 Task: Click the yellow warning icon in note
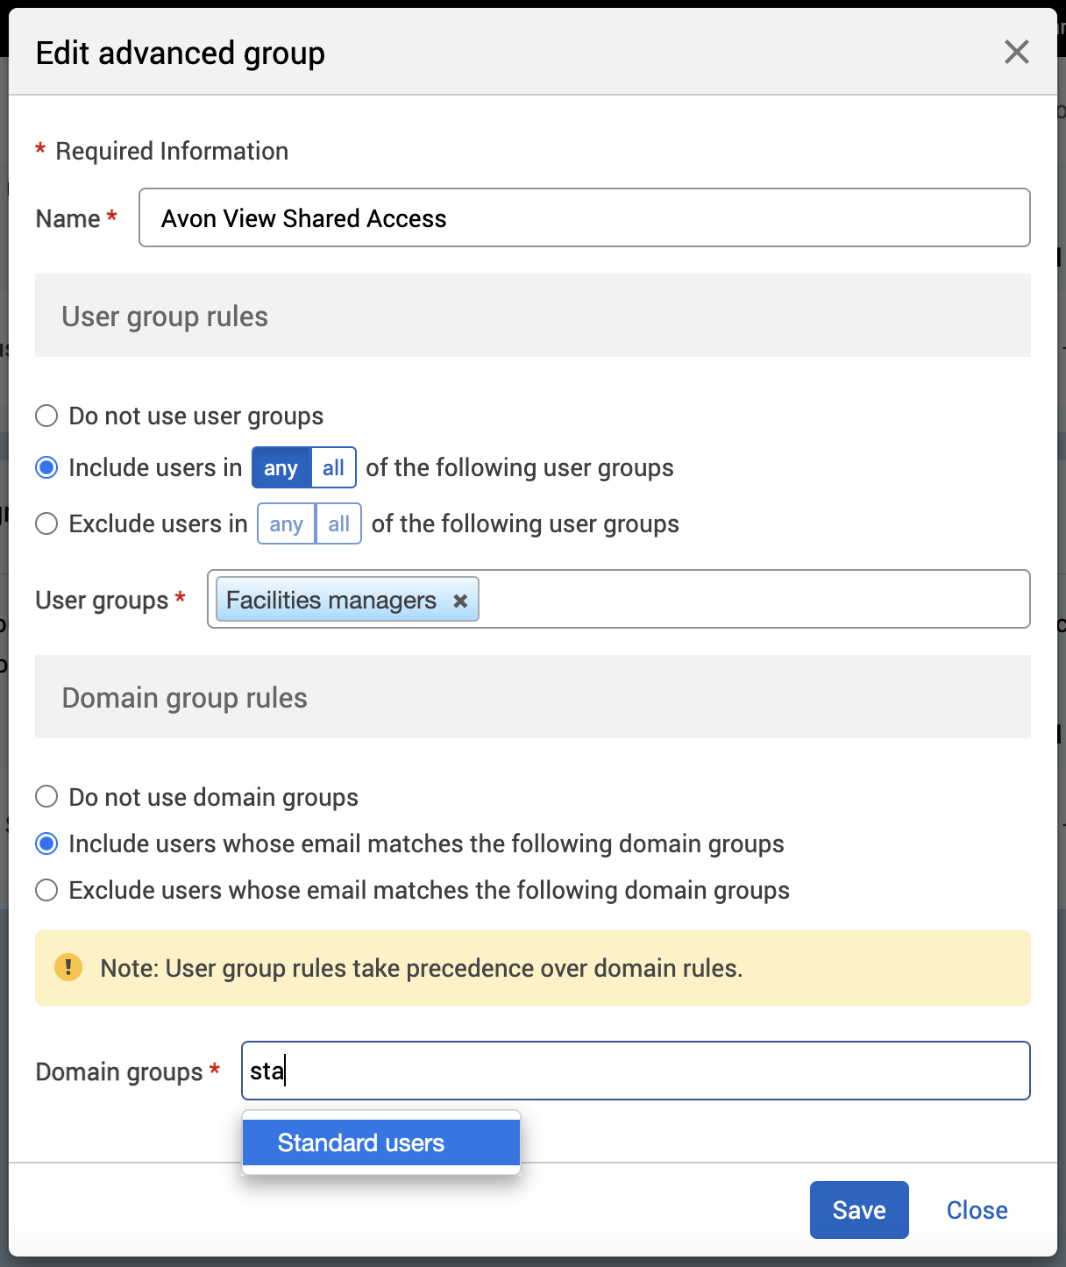click(x=68, y=968)
